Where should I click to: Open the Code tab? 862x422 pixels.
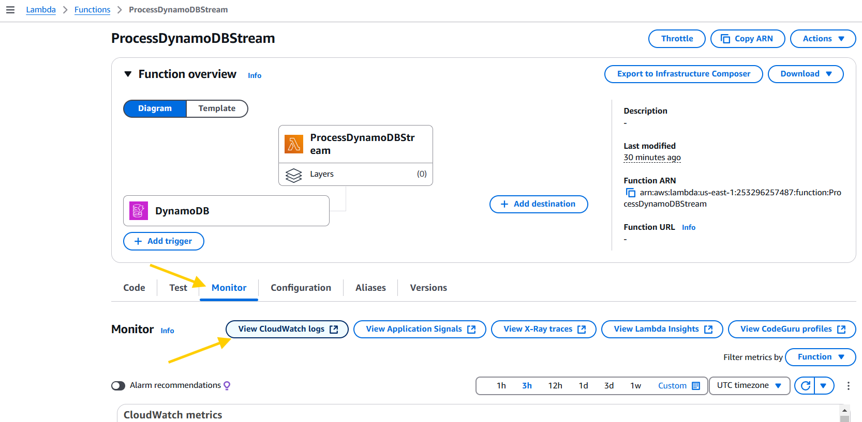tap(134, 288)
